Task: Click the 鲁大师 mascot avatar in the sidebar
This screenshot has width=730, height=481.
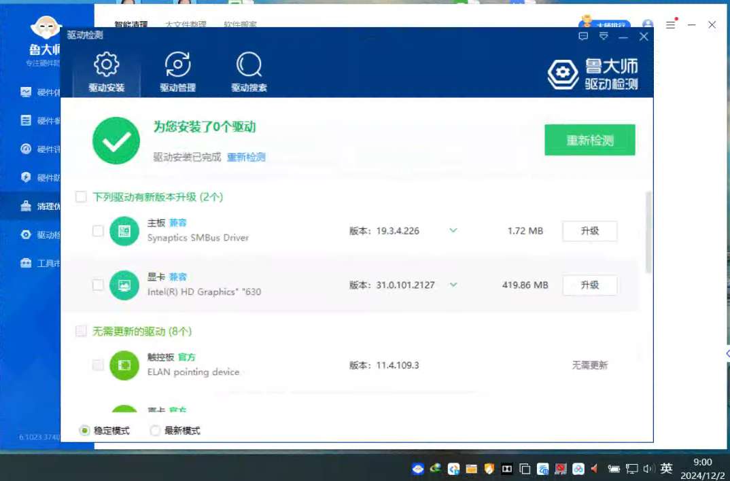Action: point(46,28)
